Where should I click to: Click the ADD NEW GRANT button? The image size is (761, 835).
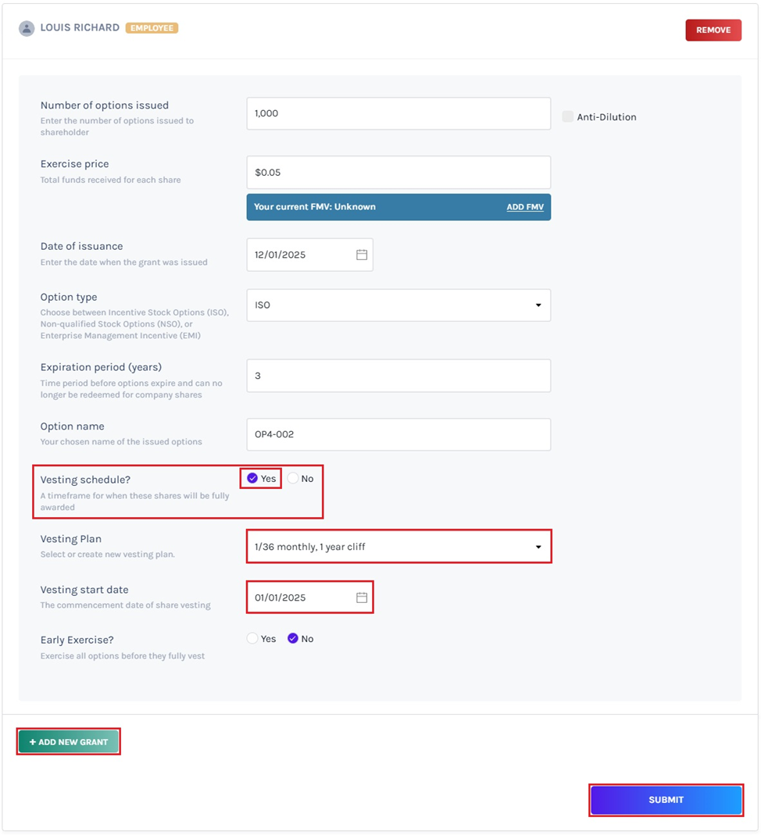pos(68,741)
